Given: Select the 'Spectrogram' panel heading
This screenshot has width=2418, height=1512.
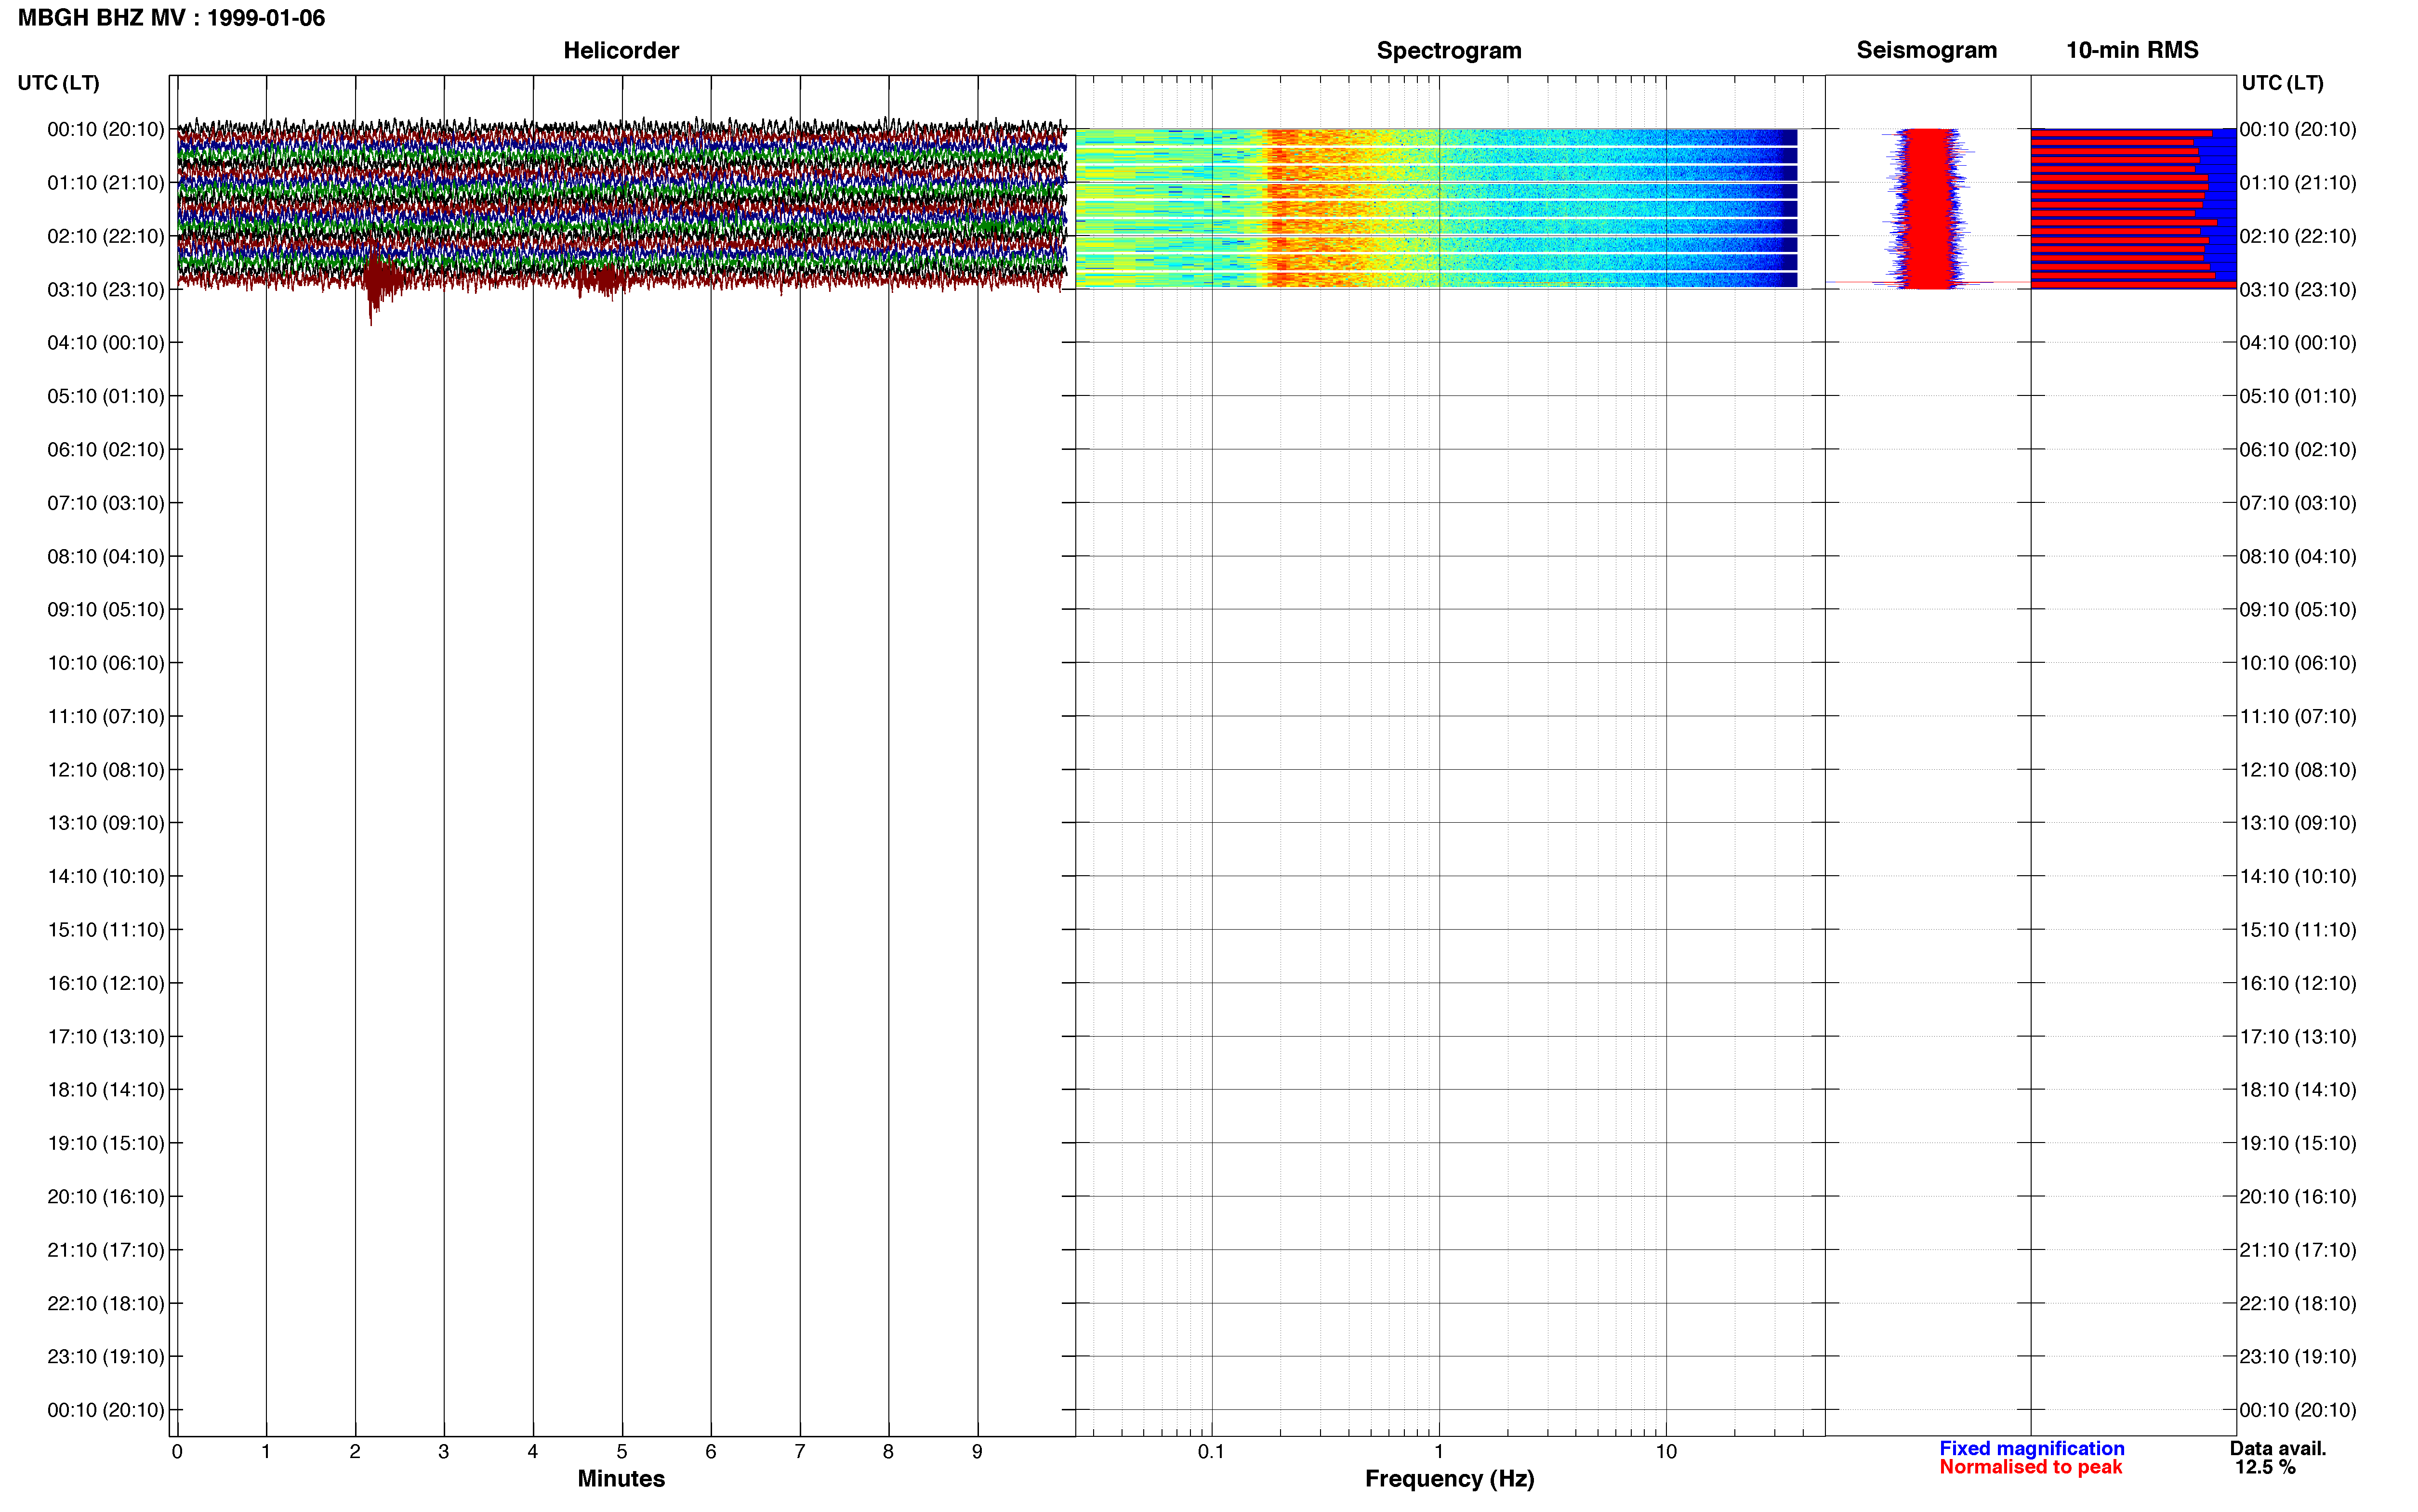Looking at the screenshot, I should point(1449,50).
